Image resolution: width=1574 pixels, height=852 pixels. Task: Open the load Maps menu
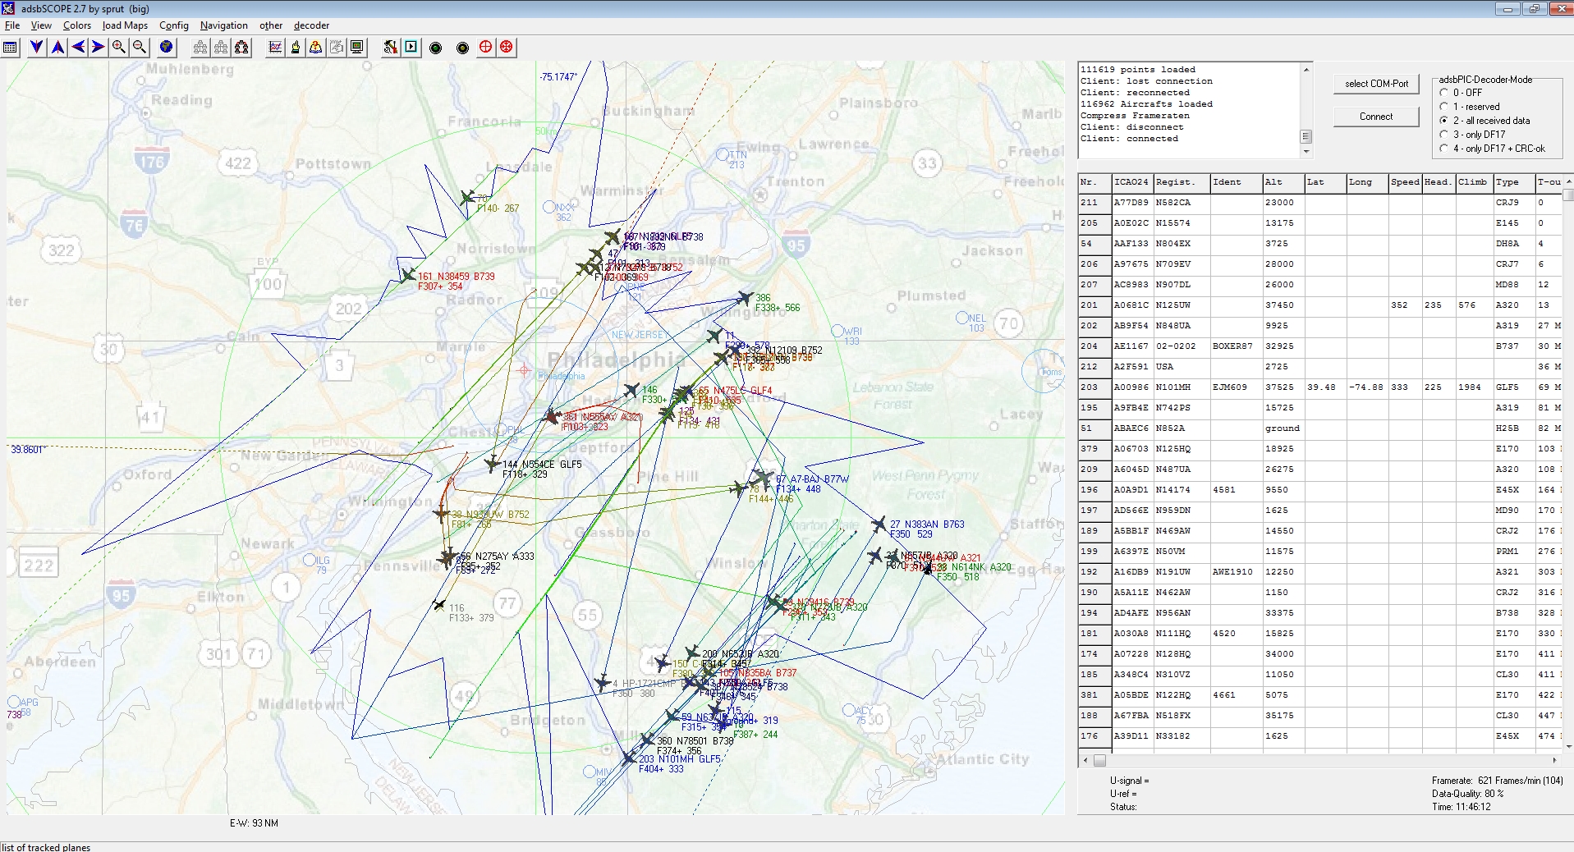[x=125, y=25]
